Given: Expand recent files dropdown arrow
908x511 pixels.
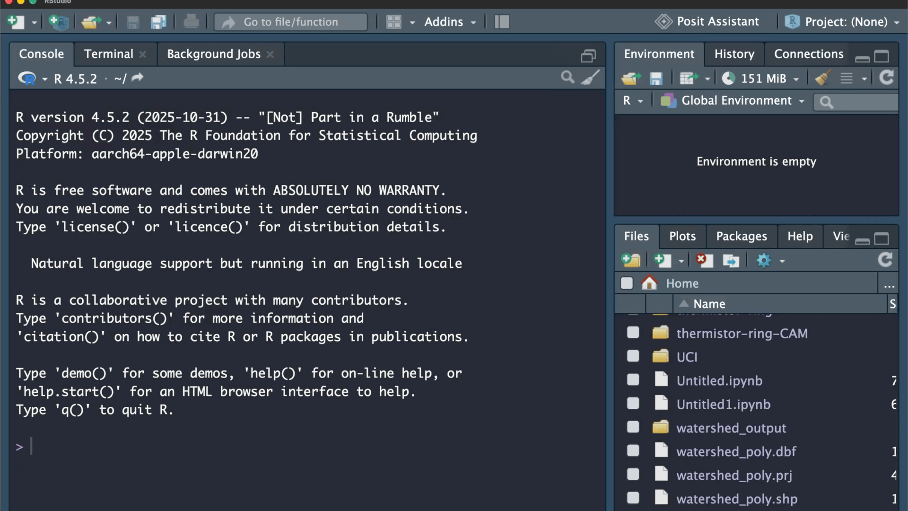Looking at the screenshot, I should coord(109,22).
